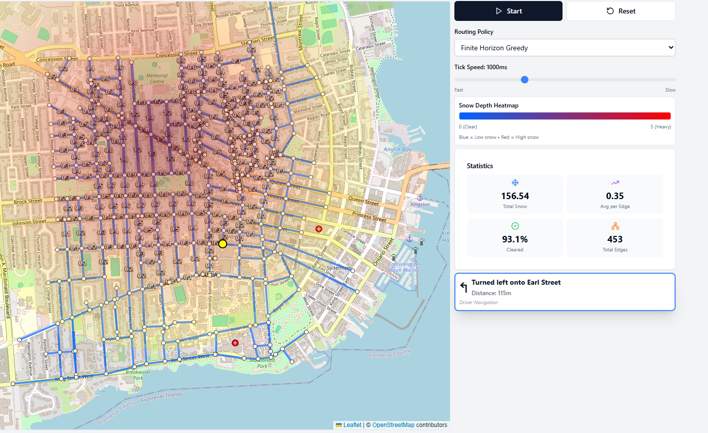Click the snowflake icon above Total Snow
Image resolution: width=708 pixels, height=433 pixels.
point(515,183)
